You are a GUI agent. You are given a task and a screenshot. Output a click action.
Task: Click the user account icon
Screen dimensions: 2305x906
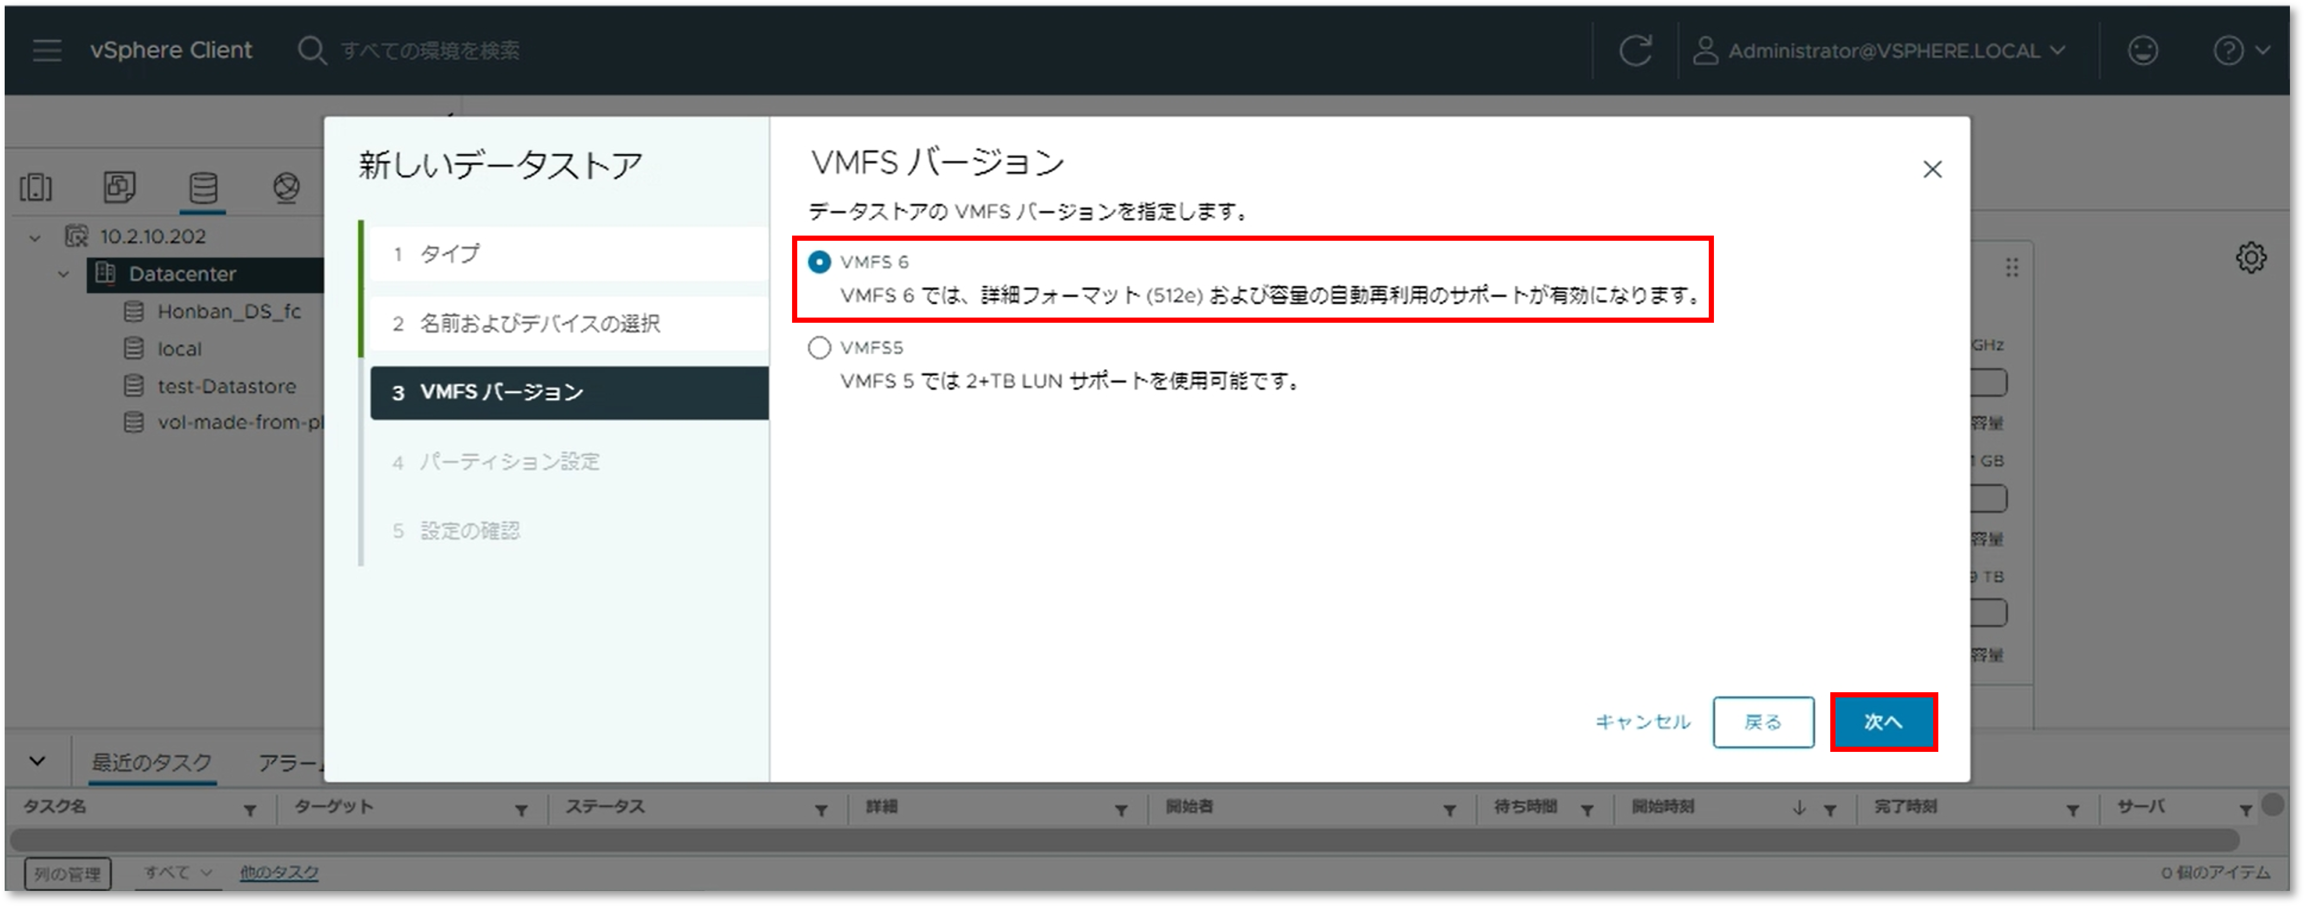1706,50
